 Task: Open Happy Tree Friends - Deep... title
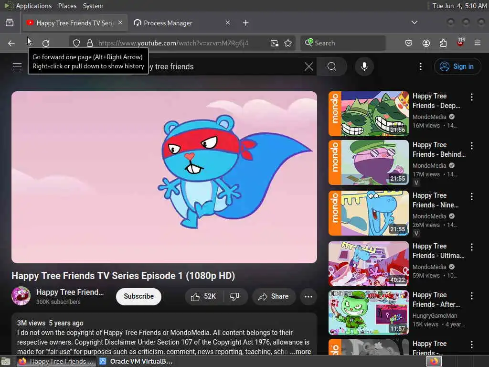point(436,101)
